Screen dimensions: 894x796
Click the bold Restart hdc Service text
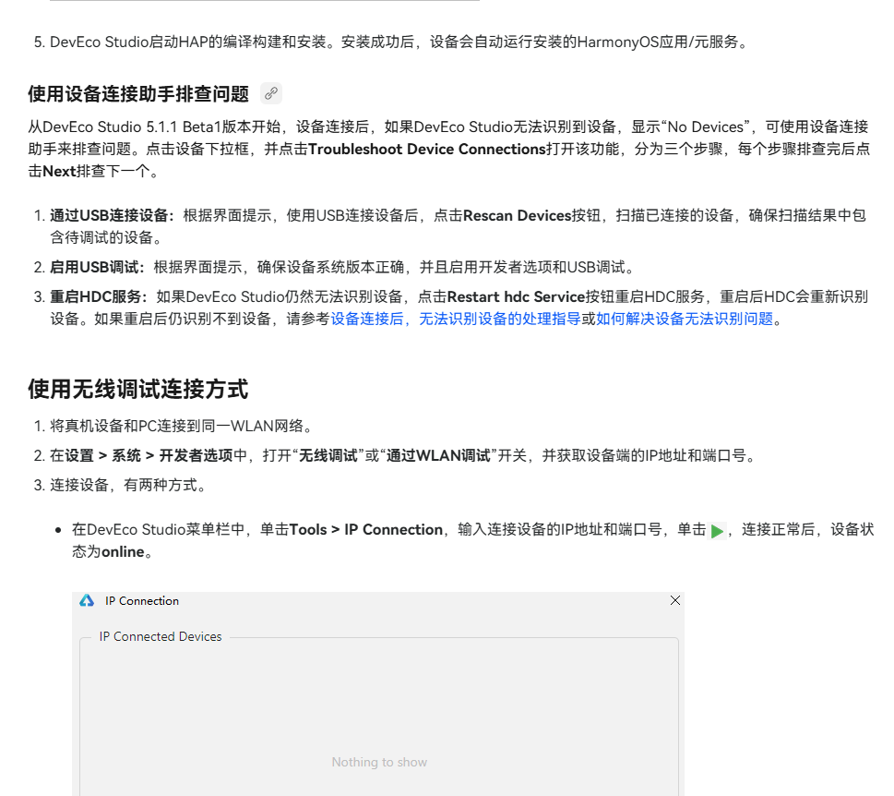tap(516, 297)
